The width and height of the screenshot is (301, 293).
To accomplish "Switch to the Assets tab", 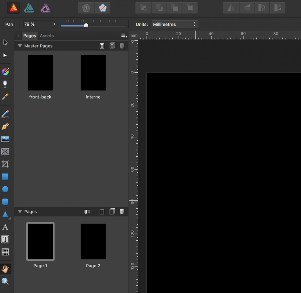I will (47, 36).
